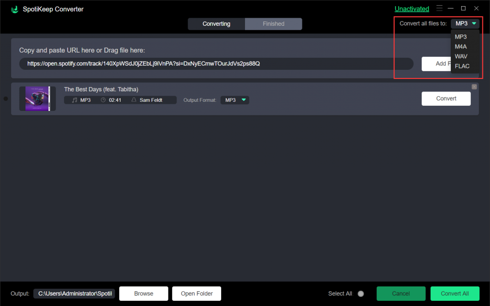Open the hamburger menu icon
490x306 pixels.
(439, 9)
